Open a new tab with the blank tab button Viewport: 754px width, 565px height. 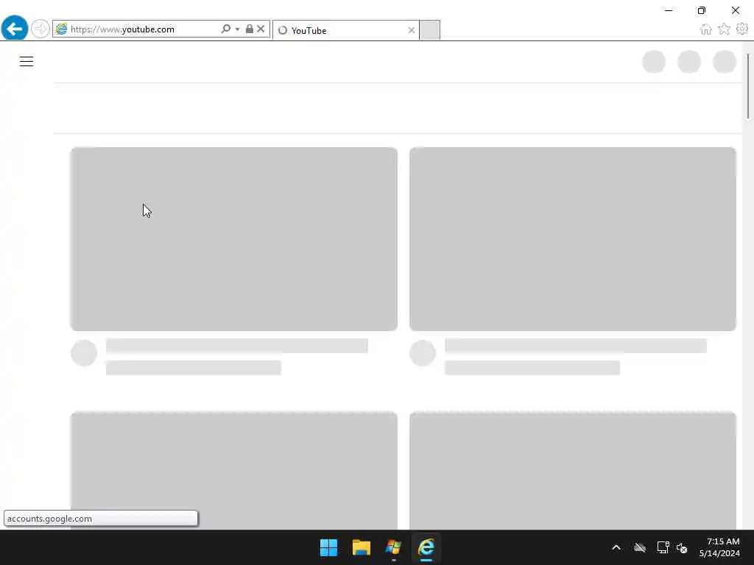pyautogui.click(x=430, y=30)
